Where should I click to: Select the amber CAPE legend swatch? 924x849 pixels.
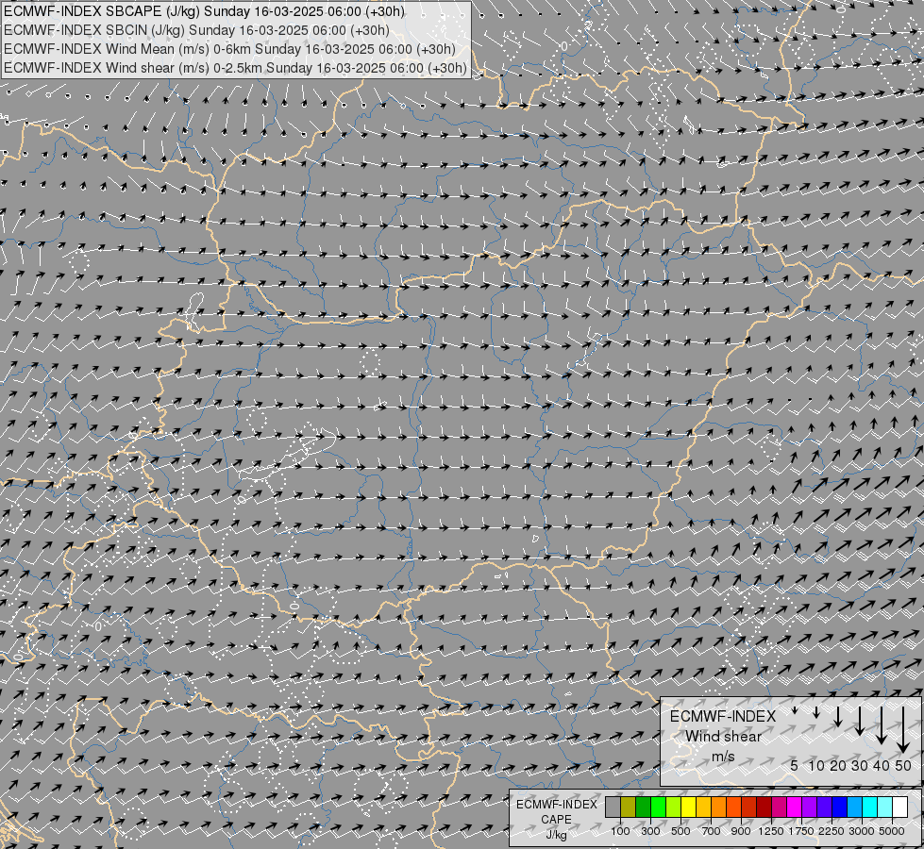tap(703, 807)
